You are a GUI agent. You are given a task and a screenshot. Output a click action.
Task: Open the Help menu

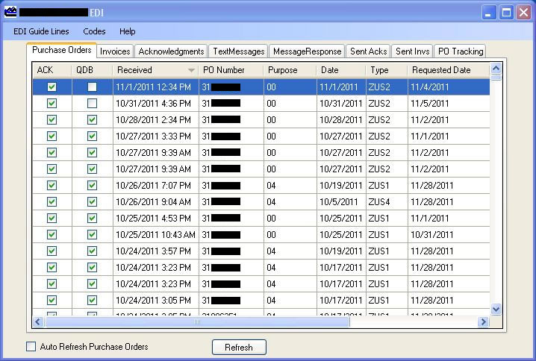[x=127, y=31]
